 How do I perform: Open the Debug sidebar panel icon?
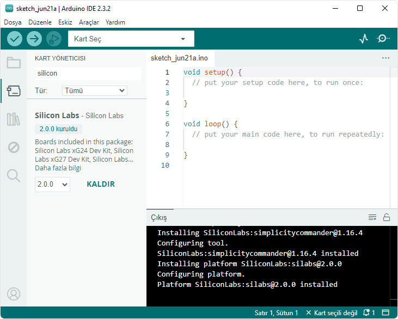pos(14,147)
